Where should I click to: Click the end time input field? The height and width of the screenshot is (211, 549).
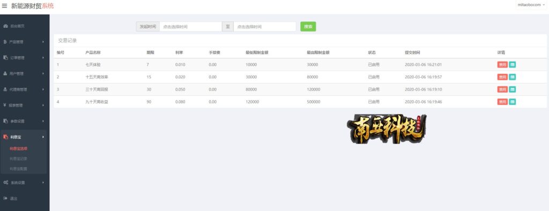[265, 27]
